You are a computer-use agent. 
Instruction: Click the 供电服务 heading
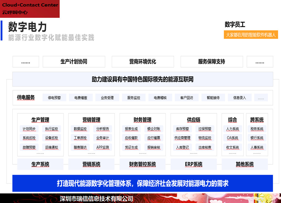coord(26,98)
